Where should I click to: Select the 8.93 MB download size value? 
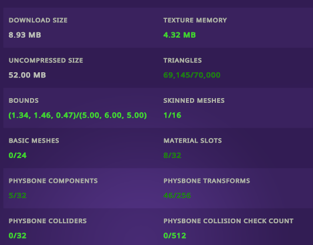click(x=25, y=35)
